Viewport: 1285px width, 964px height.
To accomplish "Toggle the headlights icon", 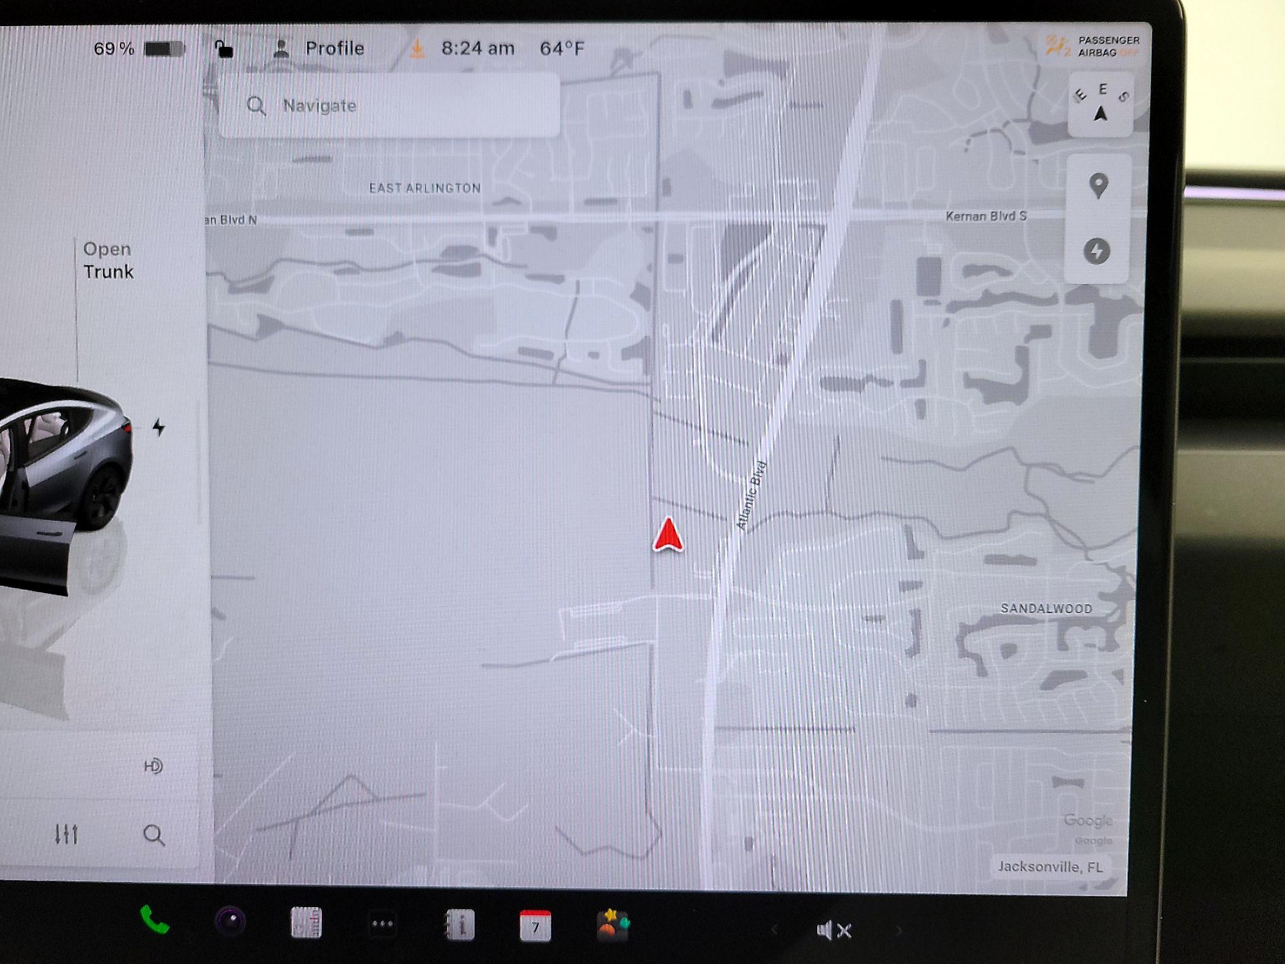I will pos(153,766).
